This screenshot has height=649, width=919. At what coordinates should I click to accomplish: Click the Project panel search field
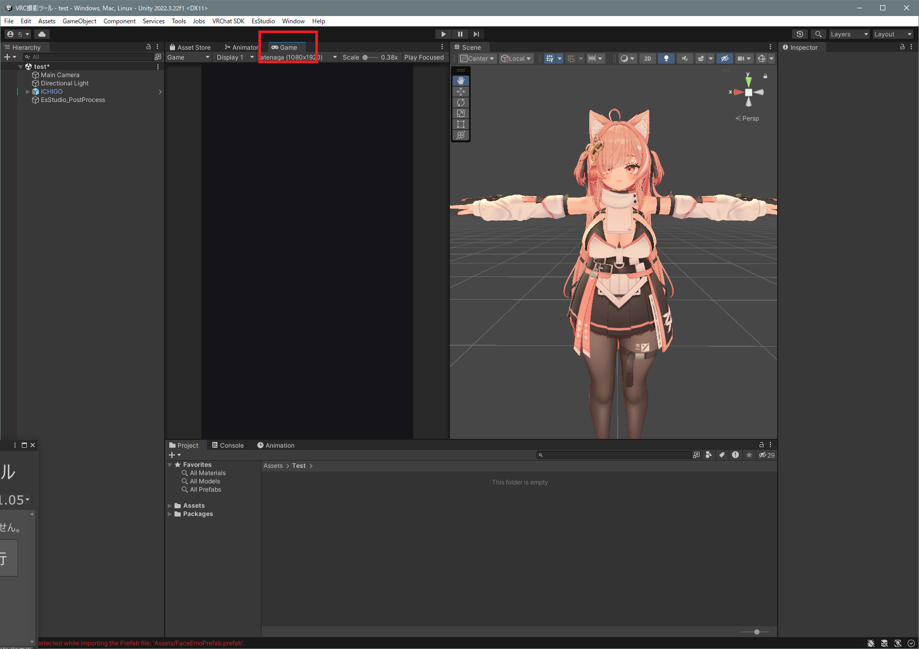[x=614, y=455]
